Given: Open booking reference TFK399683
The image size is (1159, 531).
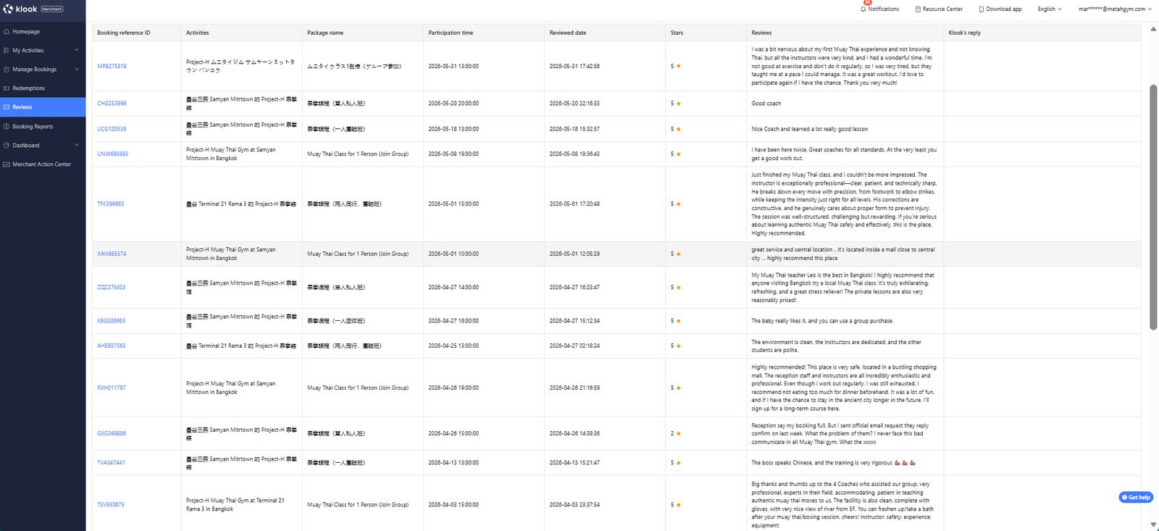Looking at the screenshot, I should (111, 204).
